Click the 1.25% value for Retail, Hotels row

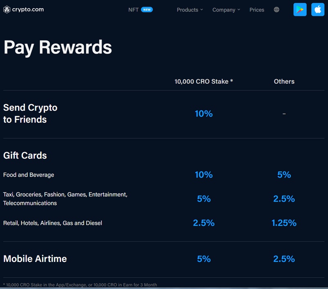(x=284, y=223)
